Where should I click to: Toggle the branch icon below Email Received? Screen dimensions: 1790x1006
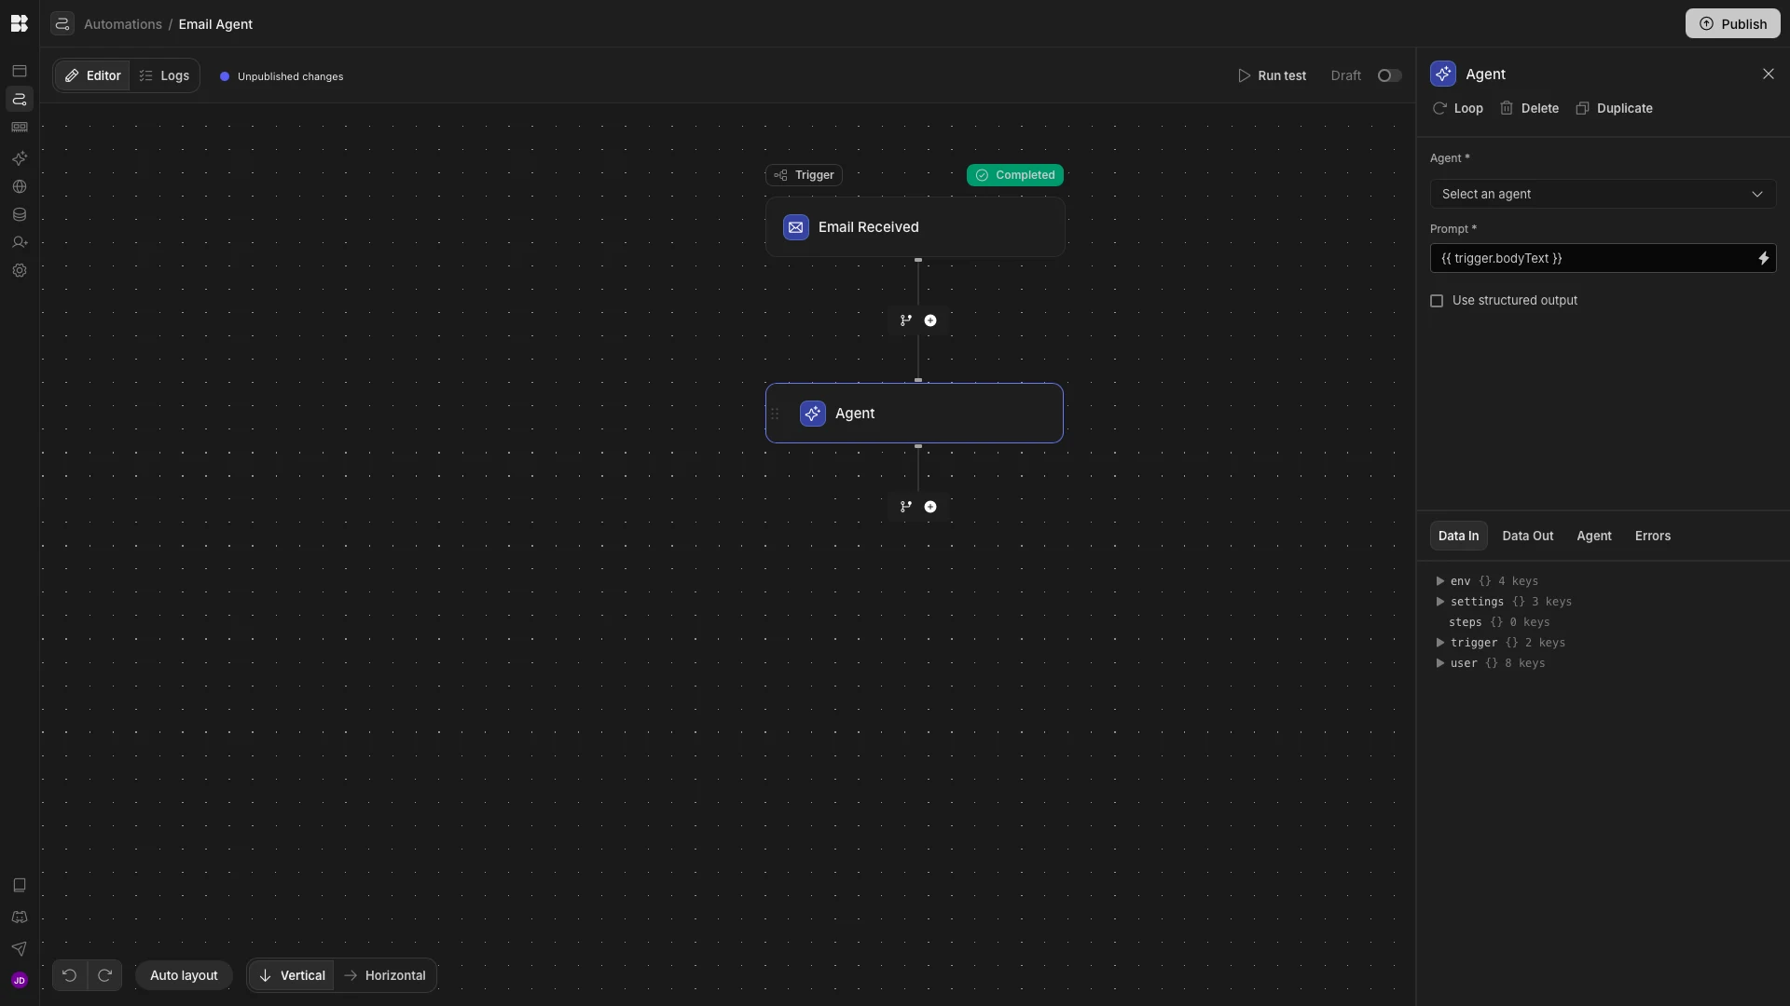(905, 320)
